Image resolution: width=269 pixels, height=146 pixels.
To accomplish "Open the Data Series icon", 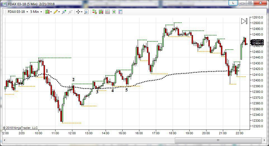I will pos(101,12).
